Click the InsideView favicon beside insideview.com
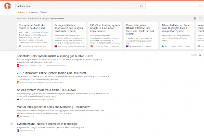Screen dimensions: 204x136 pyautogui.click(x=18, y=116)
